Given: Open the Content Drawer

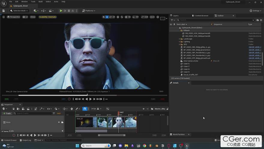Looking at the screenshot, I should tap(9, 140).
